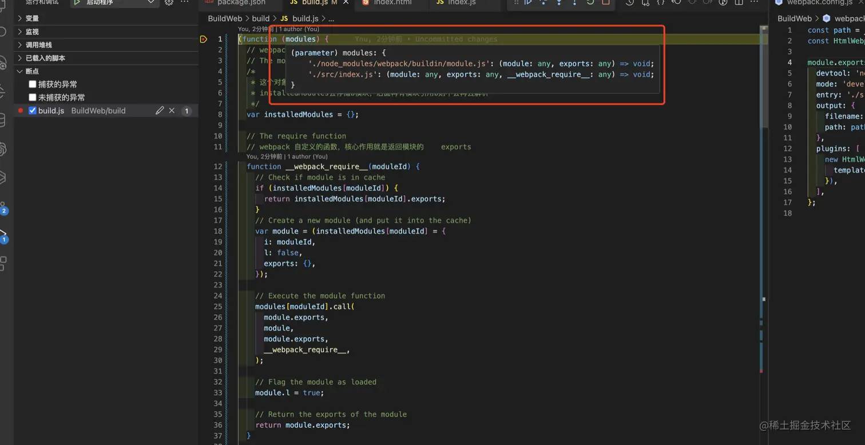The image size is (865, 445).
Task: Click the breakpoint arrow glyph on line 1
Action: [x=204, y=39]
